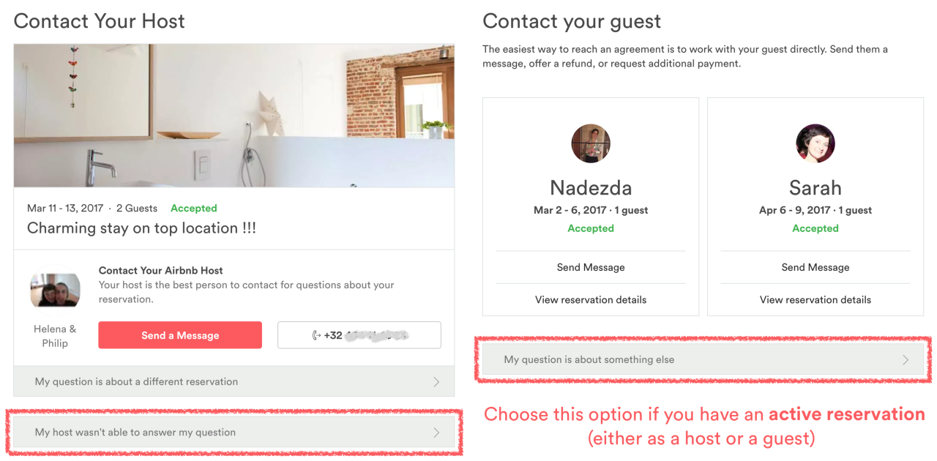
Task: Expand arrow on 'host wasn't able to answer' row
Action: pyautogui.click(x=436, y=432)
